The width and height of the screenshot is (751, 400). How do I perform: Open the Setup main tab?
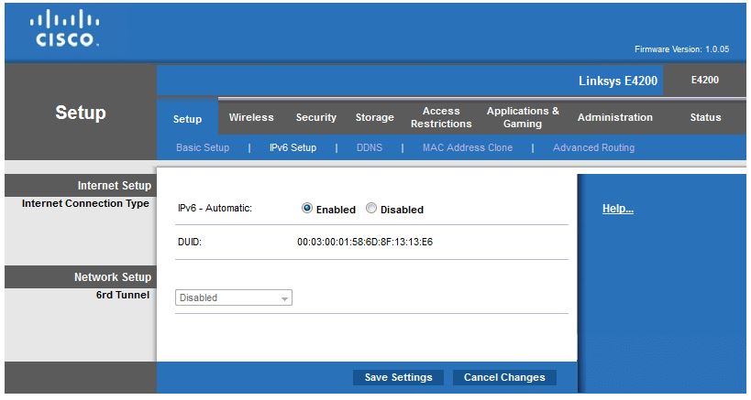pyautogui.click(x=187, y=119)
